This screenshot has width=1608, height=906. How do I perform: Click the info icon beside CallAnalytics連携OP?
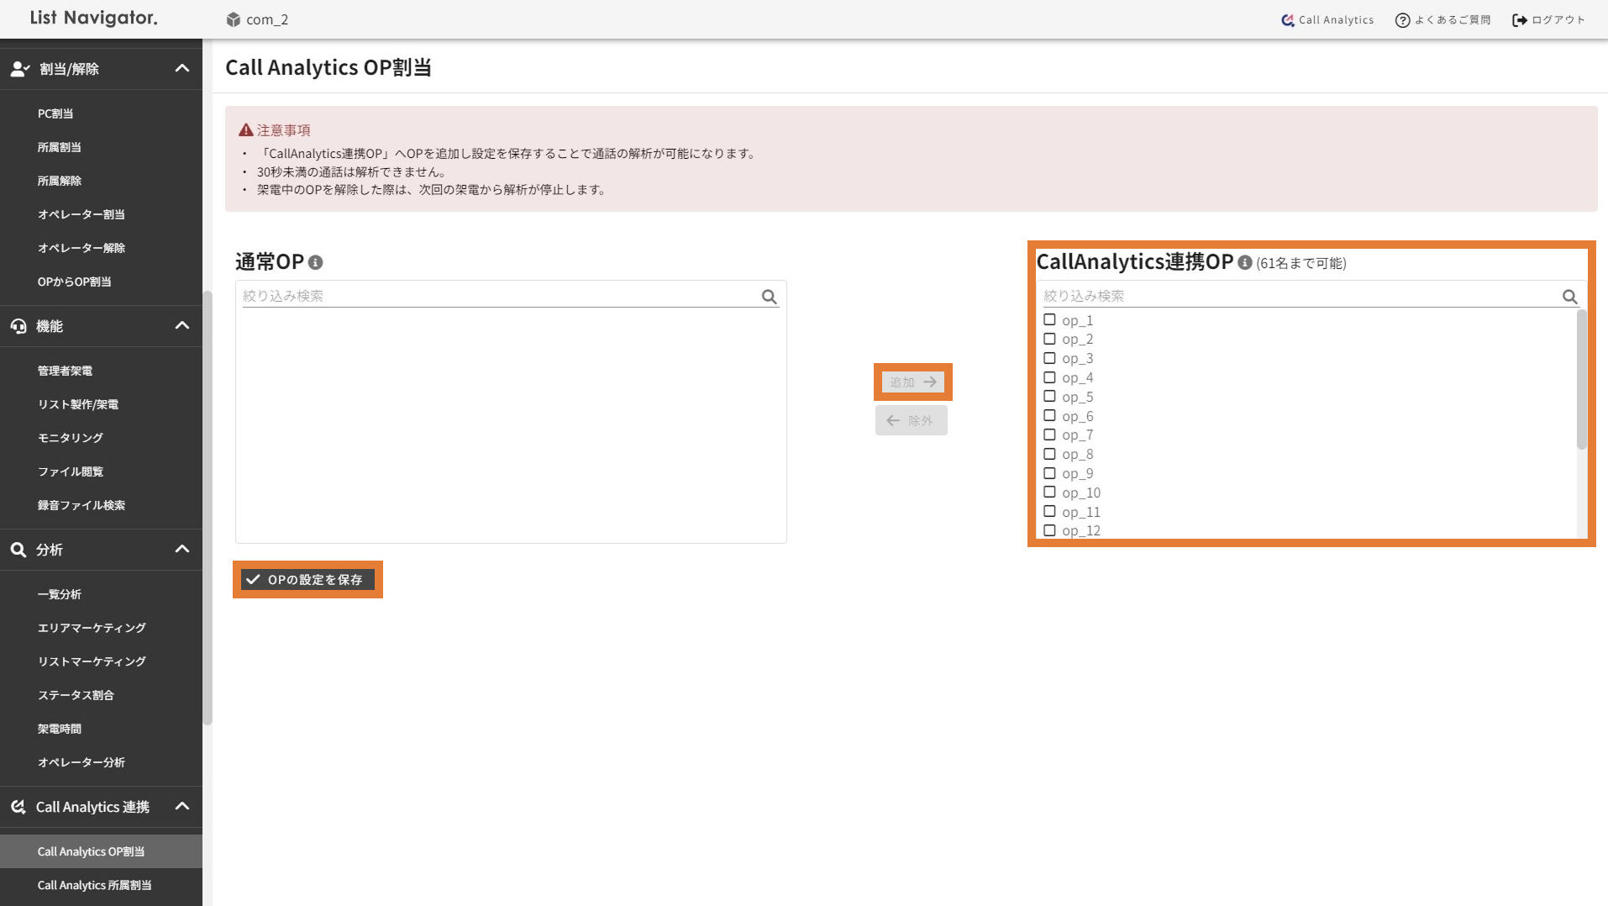click(x=1245, y=263)
